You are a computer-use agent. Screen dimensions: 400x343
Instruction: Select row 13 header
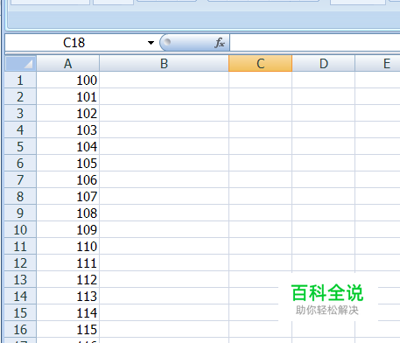point(20,279)
